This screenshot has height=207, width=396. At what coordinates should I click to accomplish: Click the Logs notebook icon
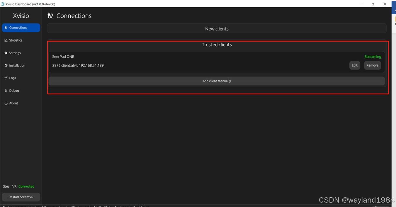6,78
